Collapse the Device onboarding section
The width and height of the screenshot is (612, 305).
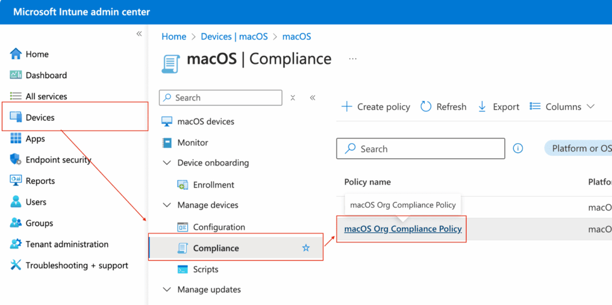click(167, 163)
